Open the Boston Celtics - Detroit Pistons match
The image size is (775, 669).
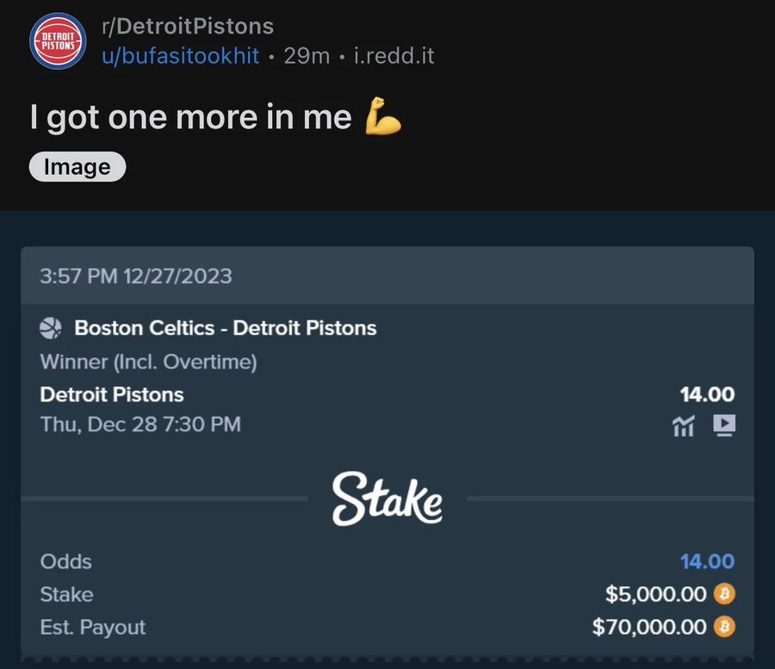(225, 328)
